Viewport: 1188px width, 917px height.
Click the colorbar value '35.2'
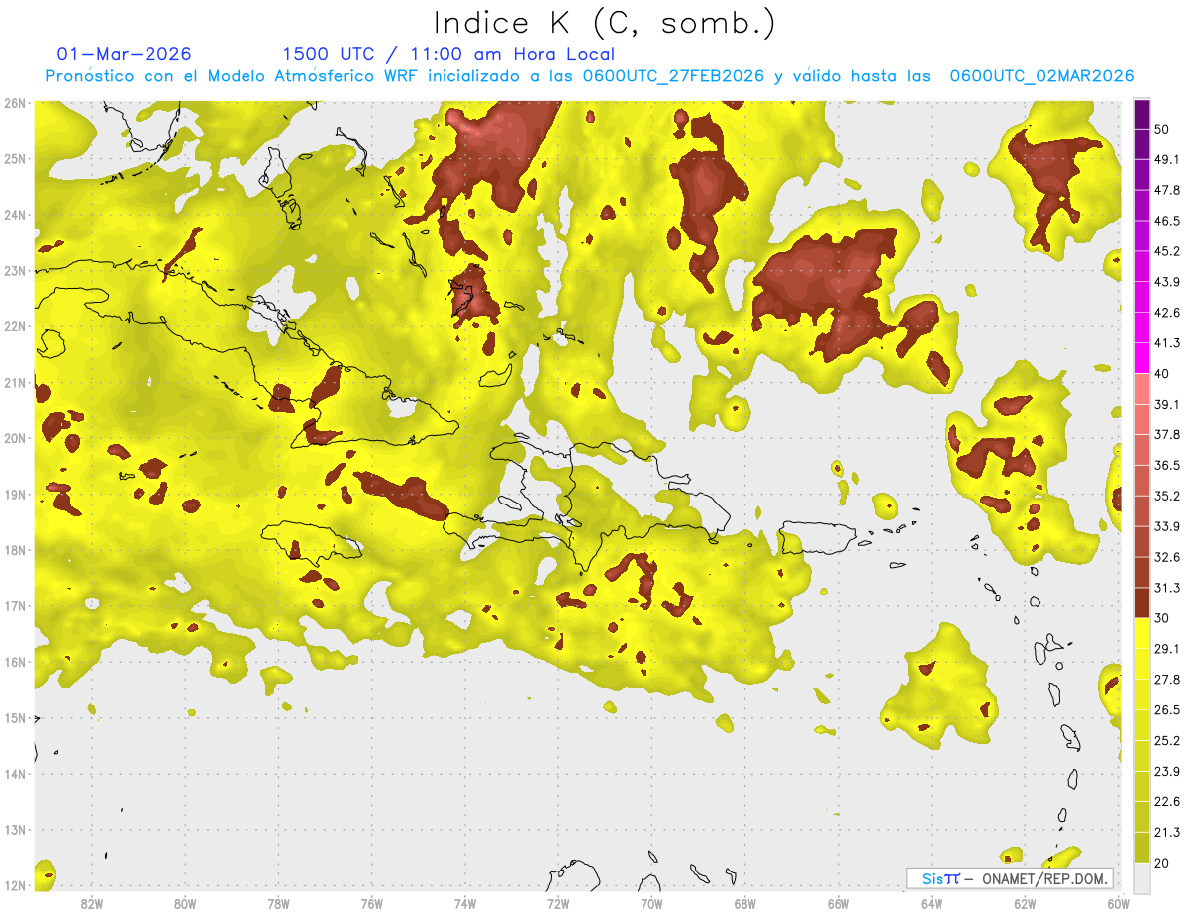pos(1166,496)
